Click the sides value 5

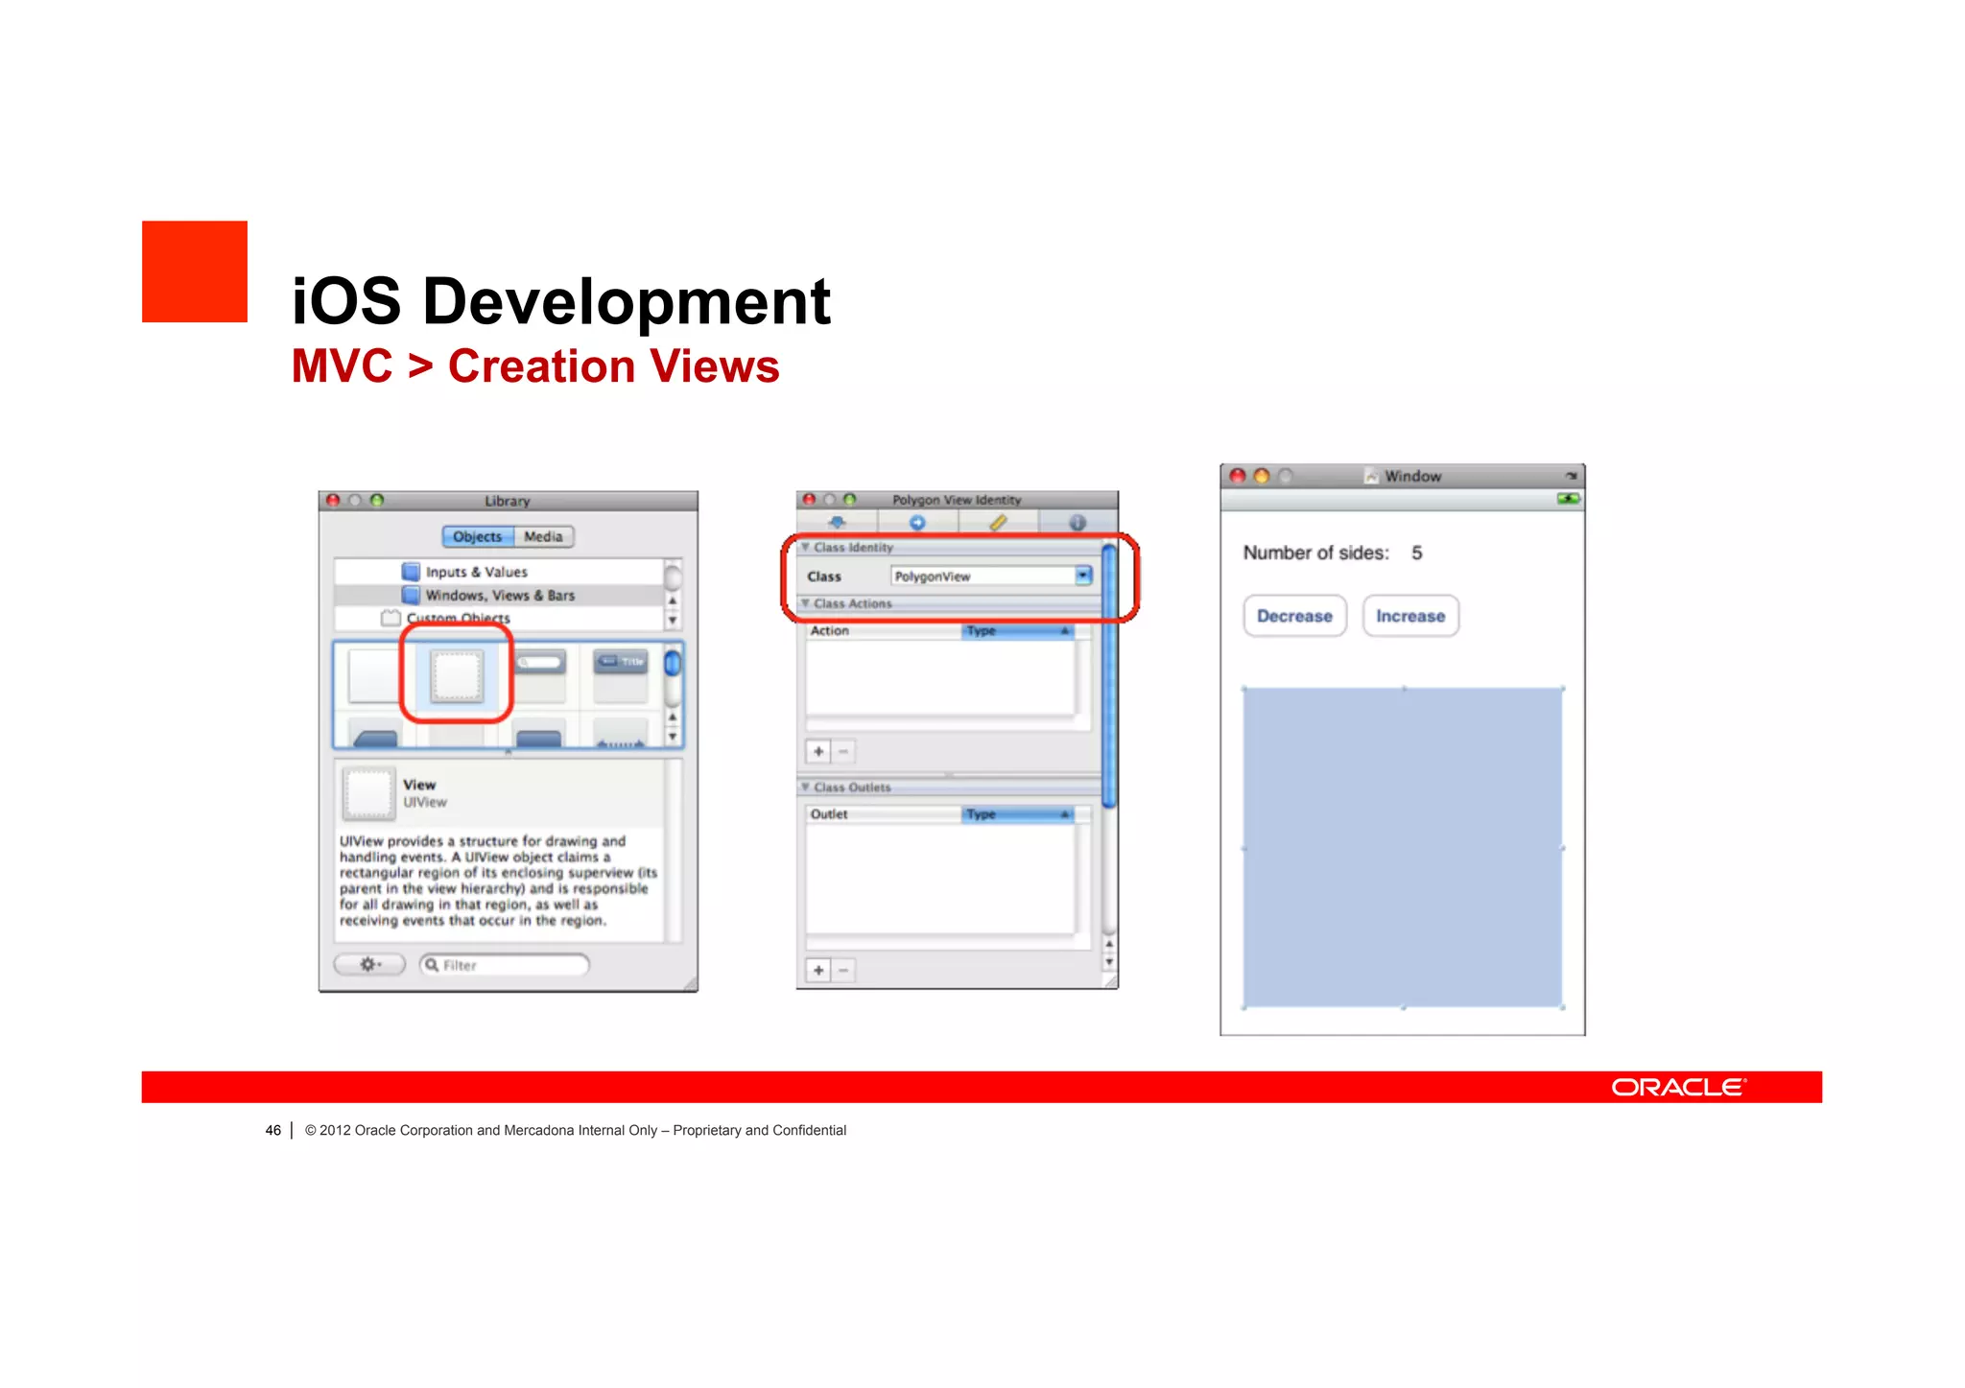(x=1417, y=553)
